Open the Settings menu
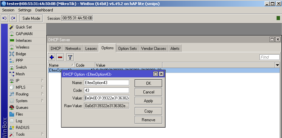Image resolution: width=282 pixels, height=138 pixels. (25, 10)
